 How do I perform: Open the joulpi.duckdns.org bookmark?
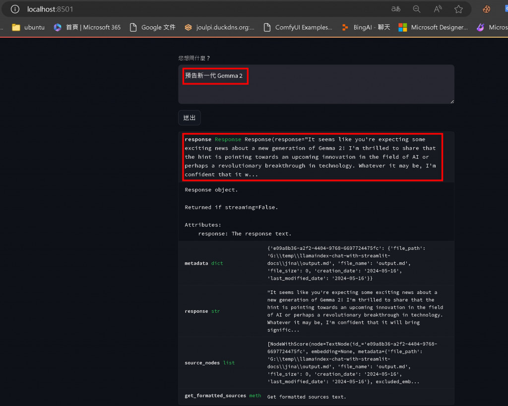220,28
